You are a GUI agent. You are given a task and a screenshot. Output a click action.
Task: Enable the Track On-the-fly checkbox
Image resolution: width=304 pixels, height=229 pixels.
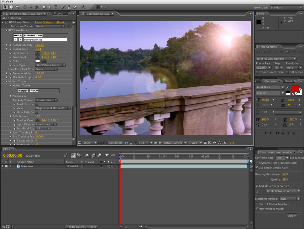pyautogui.click(x=36, y=104)
